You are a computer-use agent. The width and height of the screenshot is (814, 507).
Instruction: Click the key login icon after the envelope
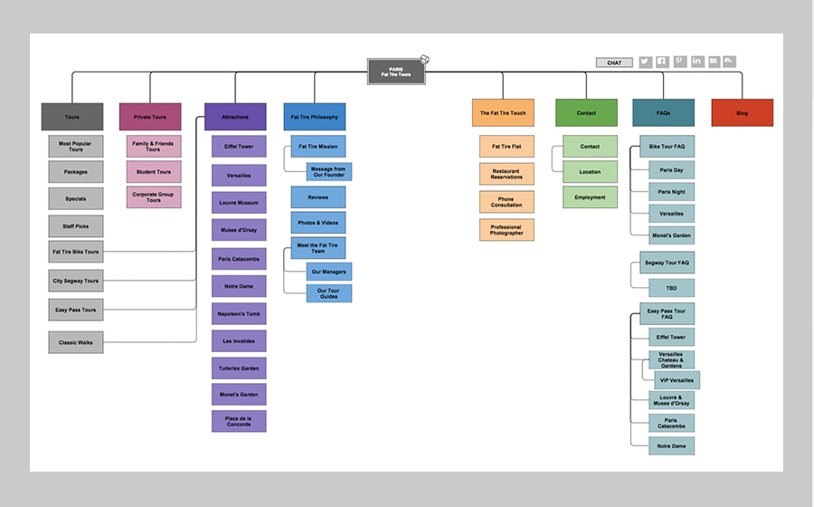coord(729,62)
